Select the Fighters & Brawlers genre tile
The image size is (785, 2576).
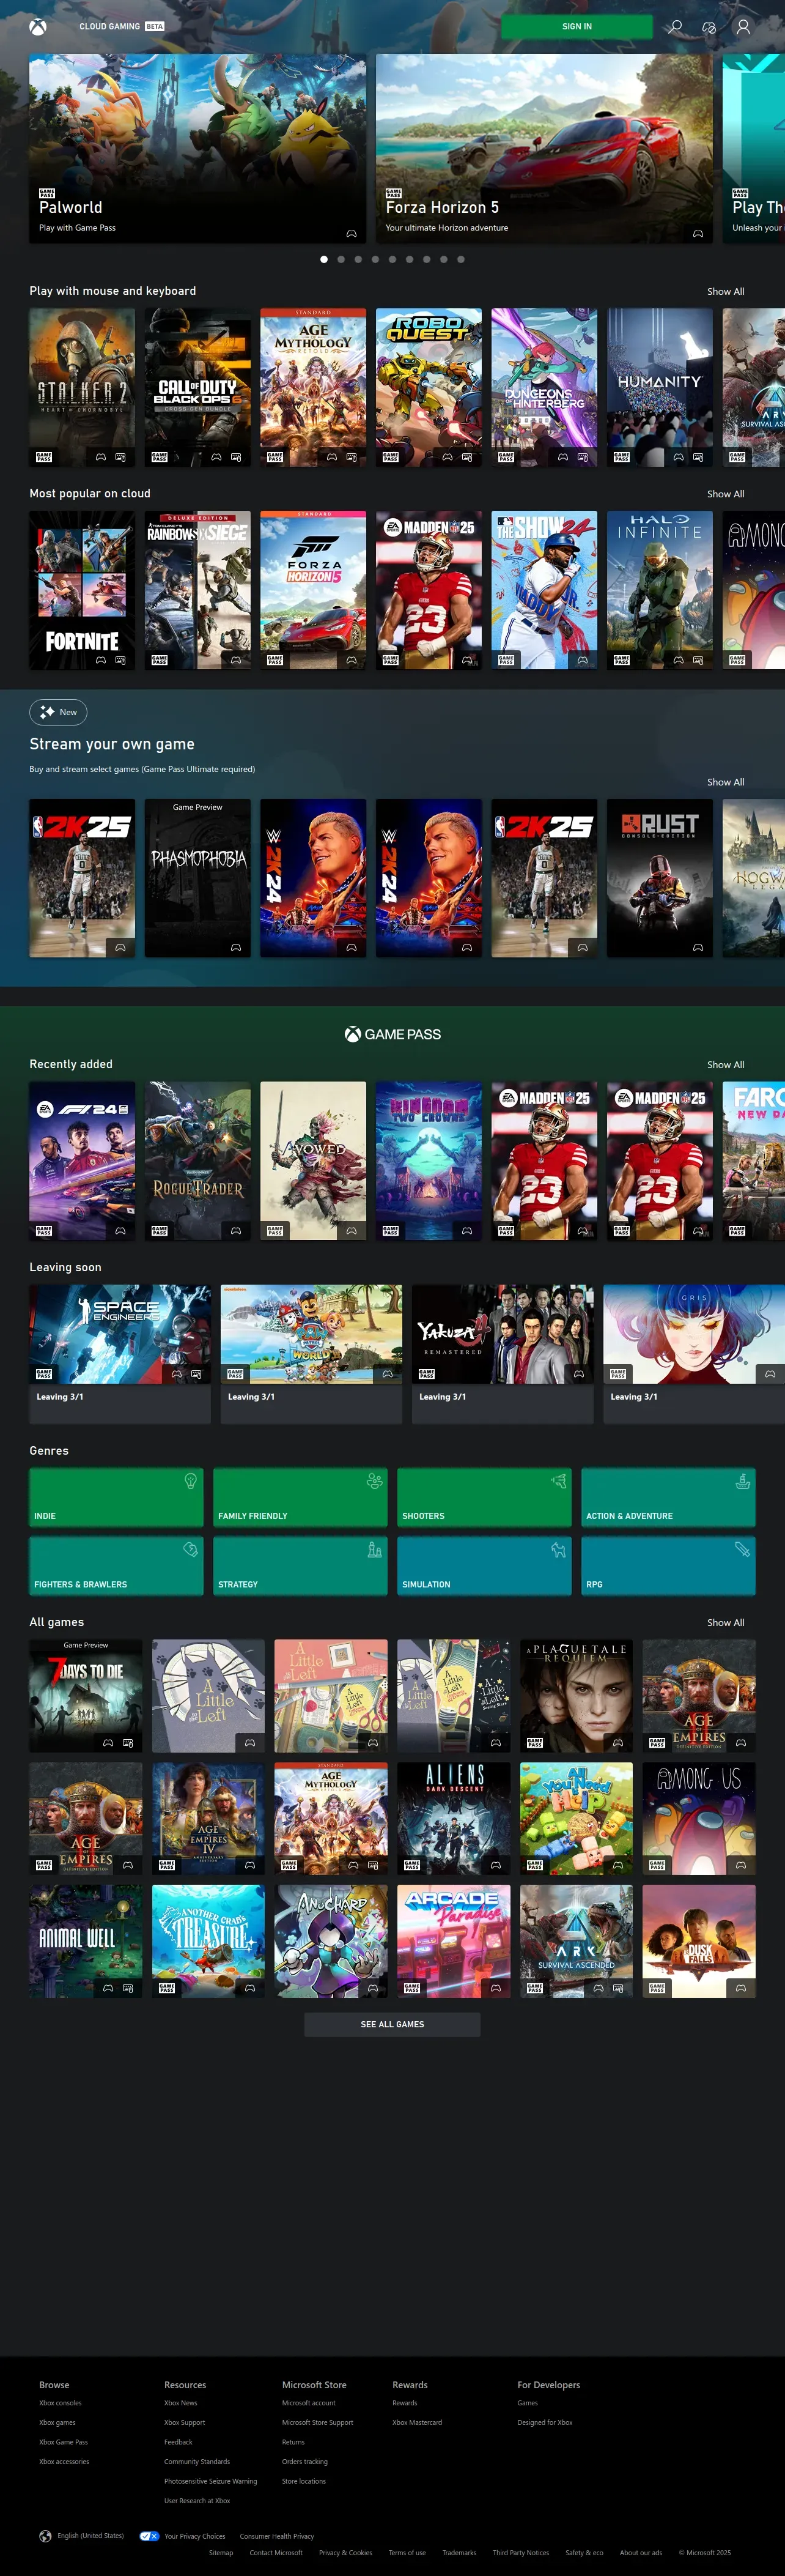tap(116, 1566)
